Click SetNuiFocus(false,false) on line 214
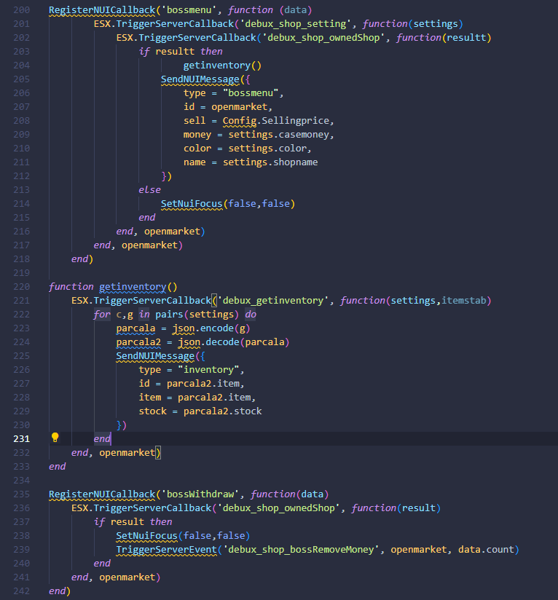The image size is (558, 600). [228, 204]
